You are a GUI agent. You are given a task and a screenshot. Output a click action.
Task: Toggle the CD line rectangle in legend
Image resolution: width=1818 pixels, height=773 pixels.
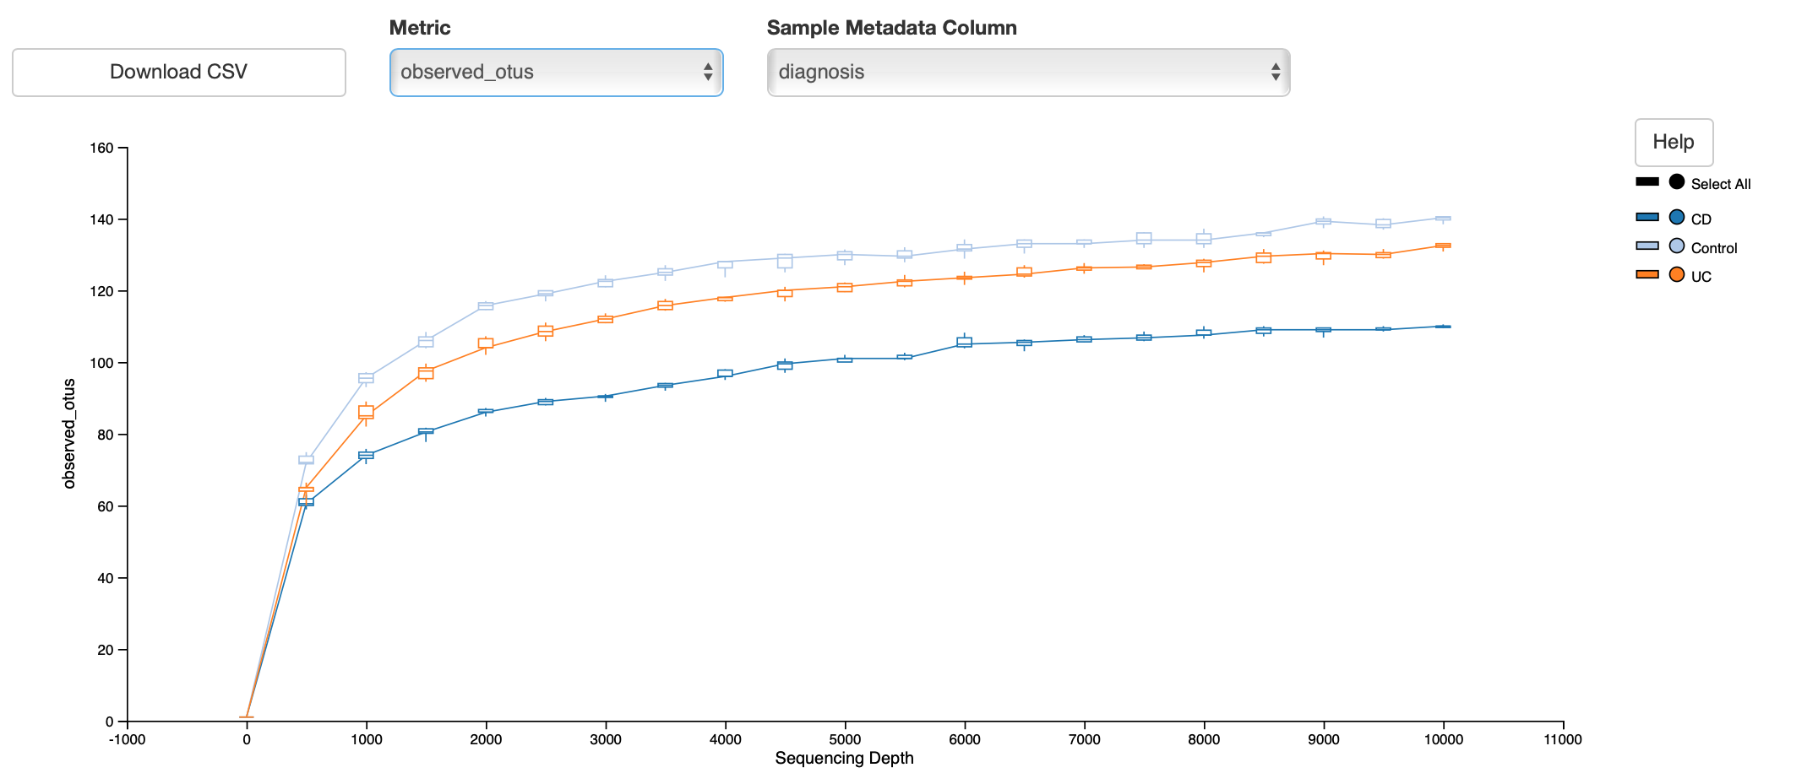tap(1647, 217)
